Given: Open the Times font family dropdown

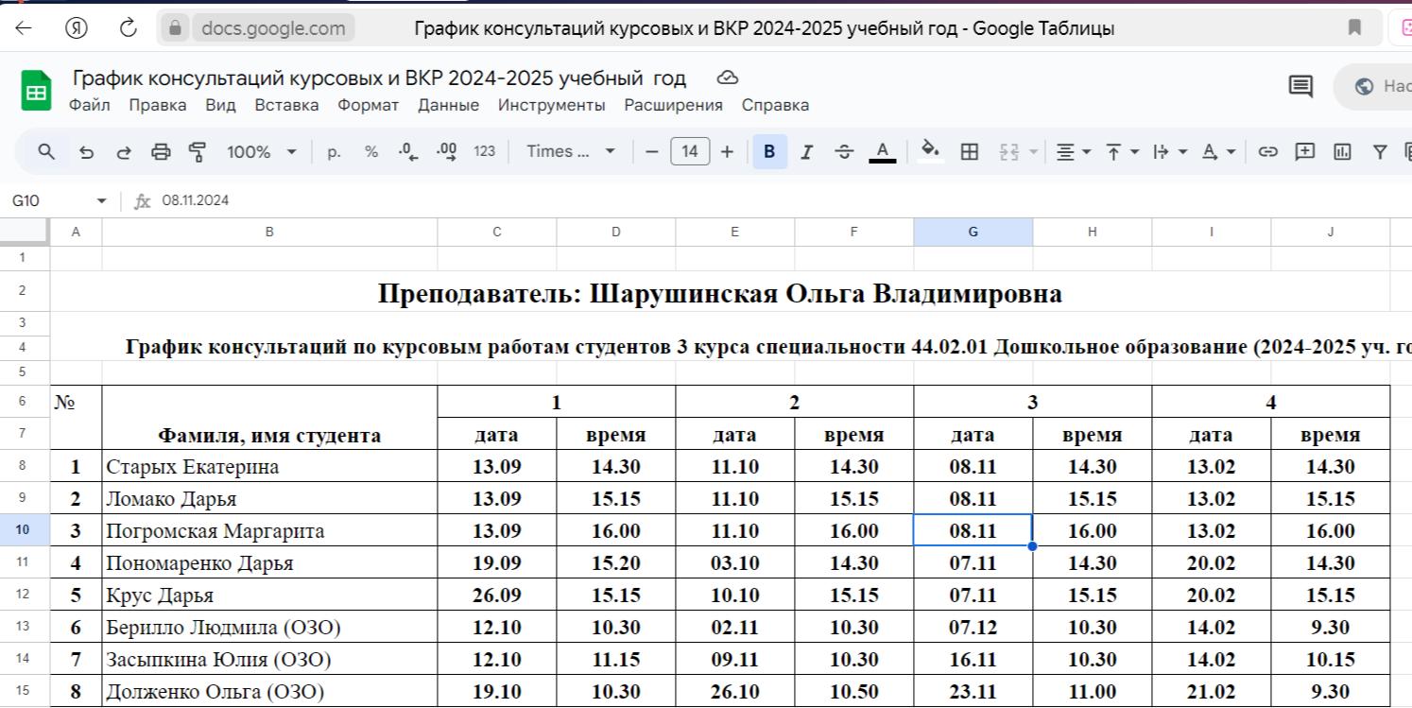Looking at the screenshot, I should click(570, 151).
